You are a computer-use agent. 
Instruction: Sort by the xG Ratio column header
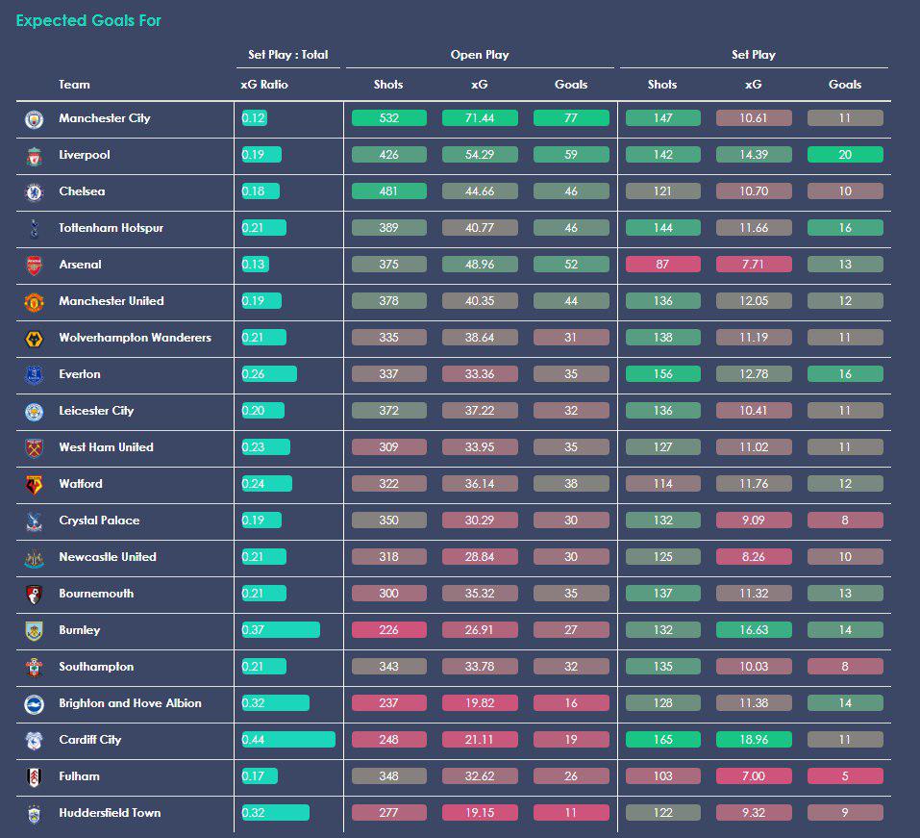coord(264,85)
